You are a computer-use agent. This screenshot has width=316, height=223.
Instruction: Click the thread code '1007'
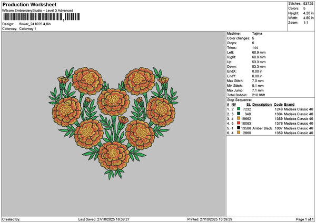tap(279, 128)
